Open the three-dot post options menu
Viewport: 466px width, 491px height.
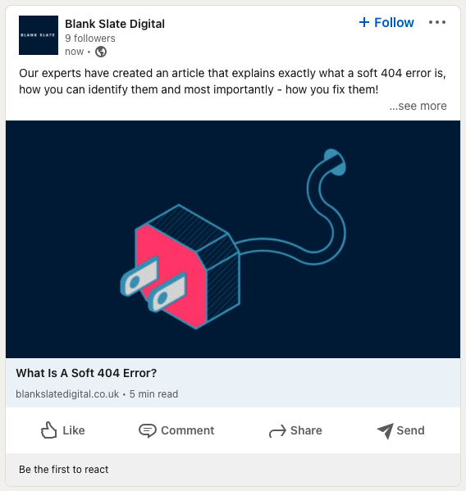[x=437, y=22]
